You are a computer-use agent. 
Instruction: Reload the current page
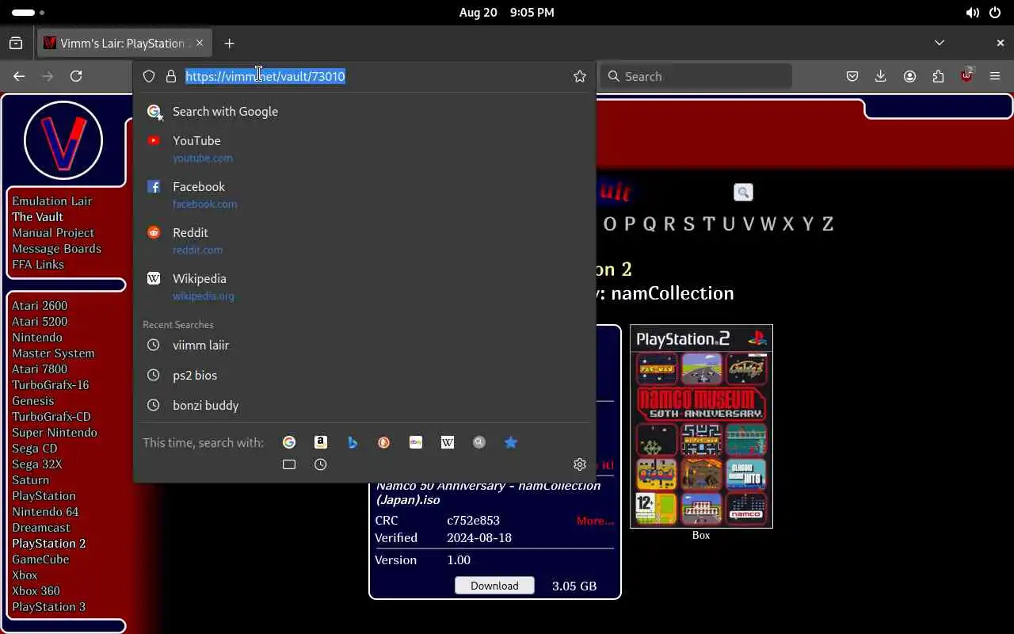pyautogui.click(x=76, y=76)
